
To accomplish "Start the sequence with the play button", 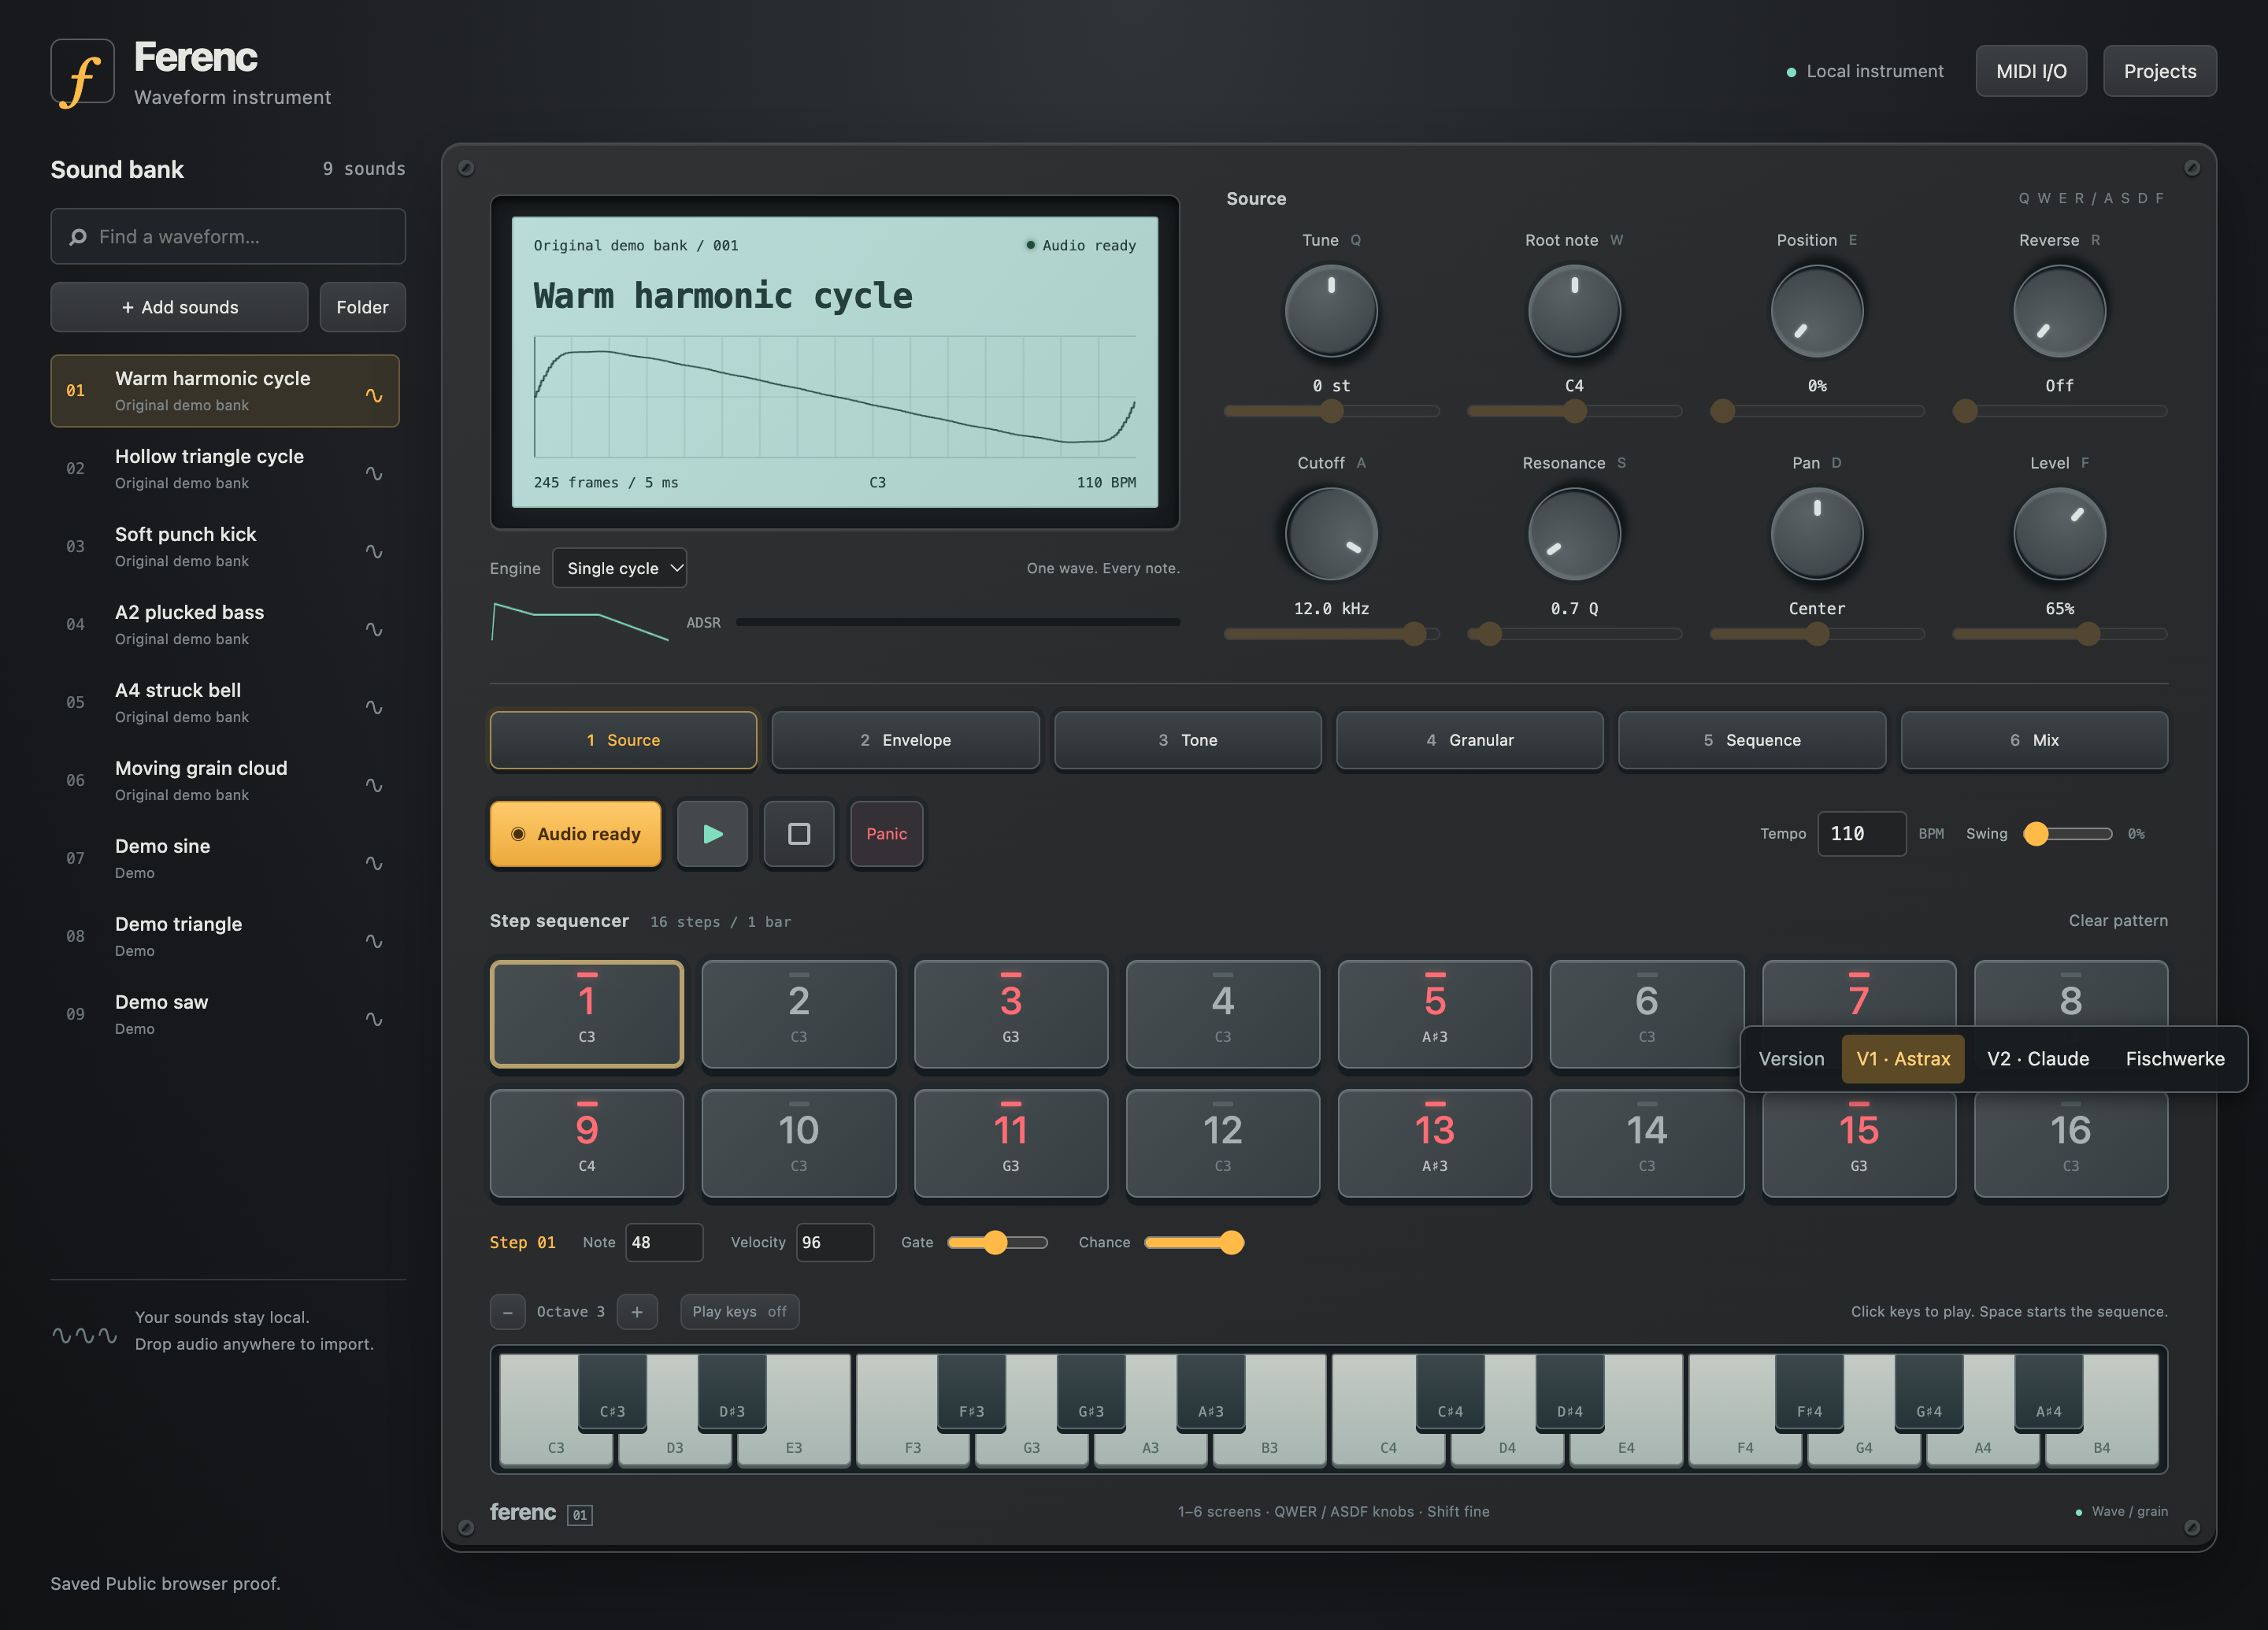I will [712, 833].
